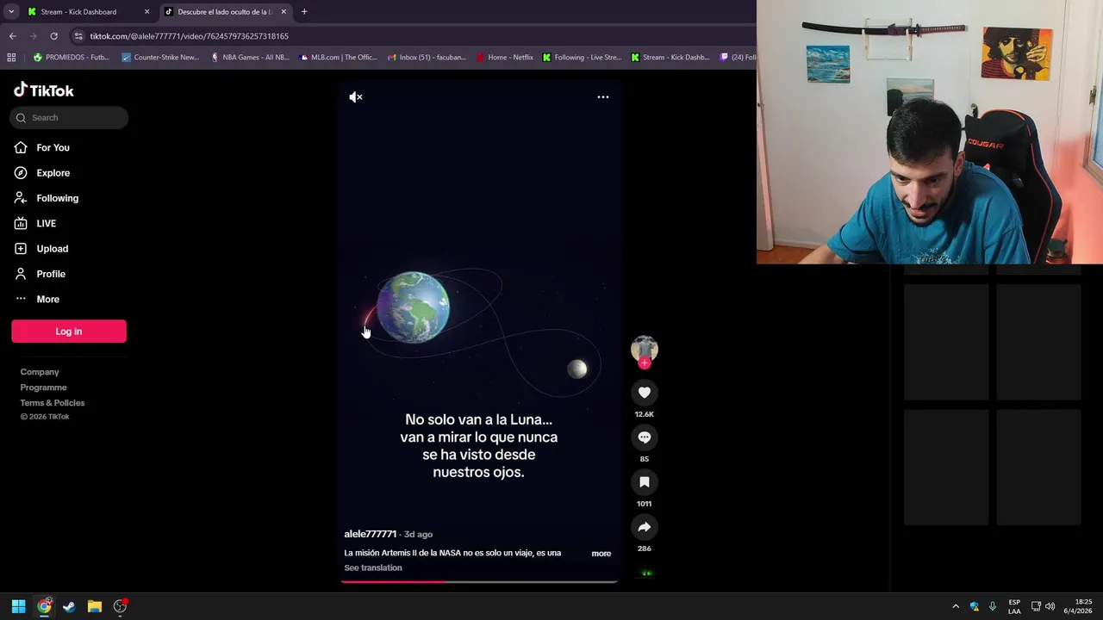
Task: Click the microphone tray icon
Action: (993, 606)
